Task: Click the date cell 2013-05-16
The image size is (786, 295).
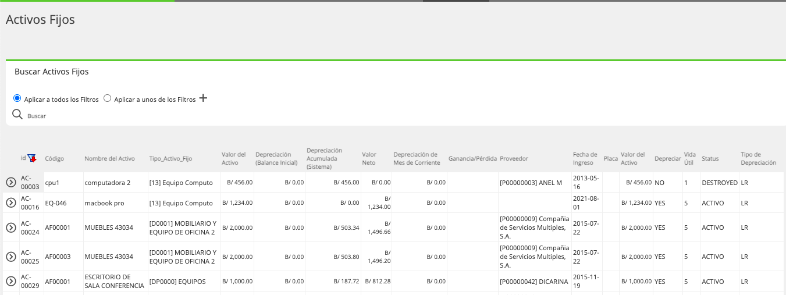Action: coord(585,182)
